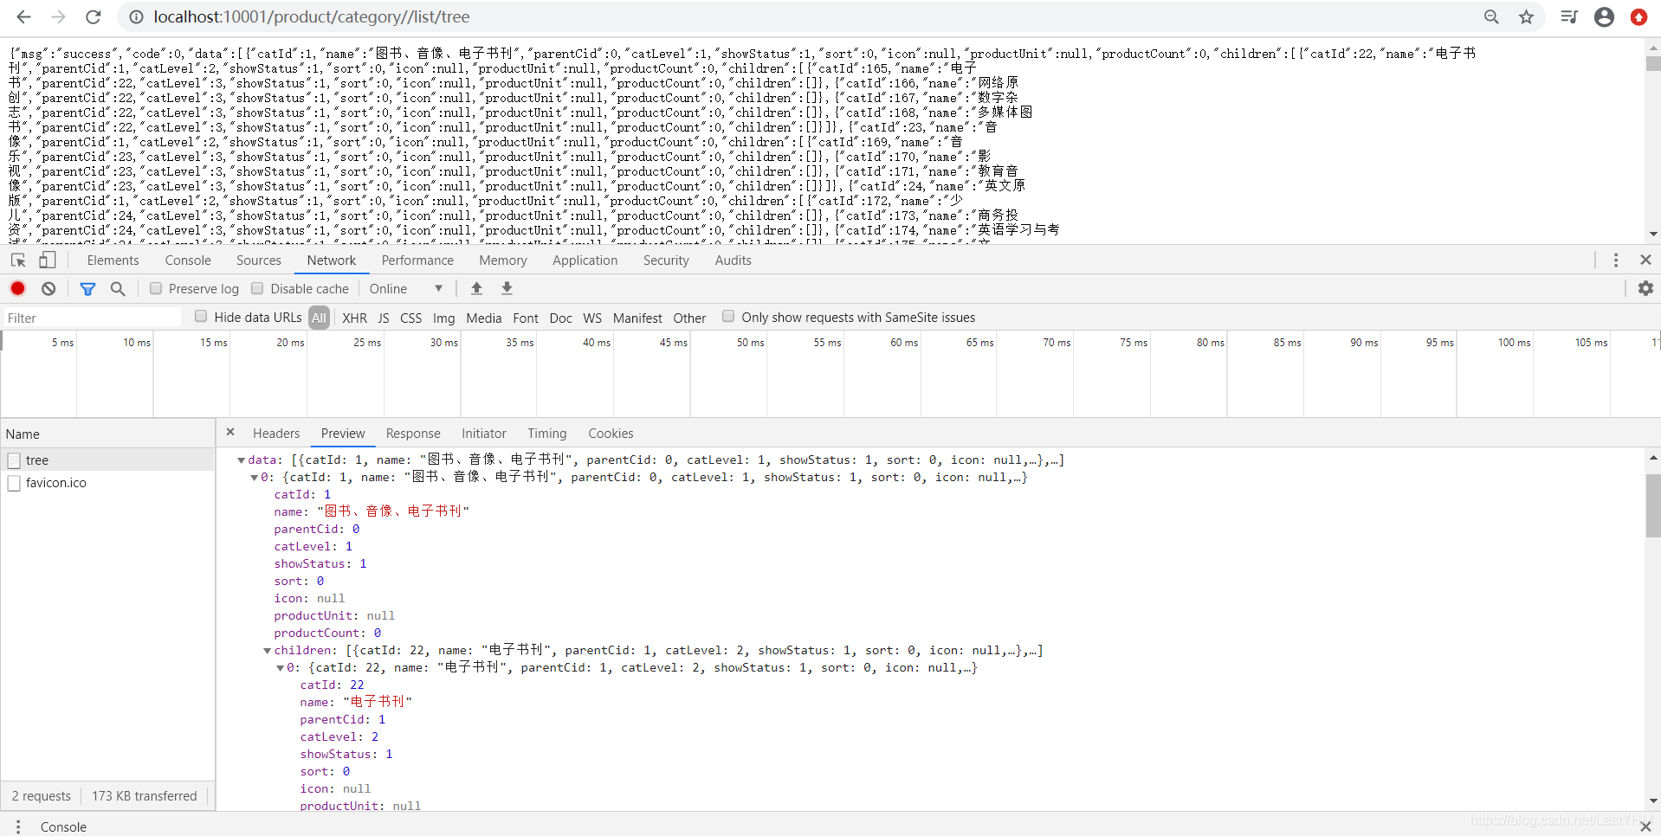Viewport: 1661px width, 836px height.
Task: Switch to the Elements tab
Action: 113,260
